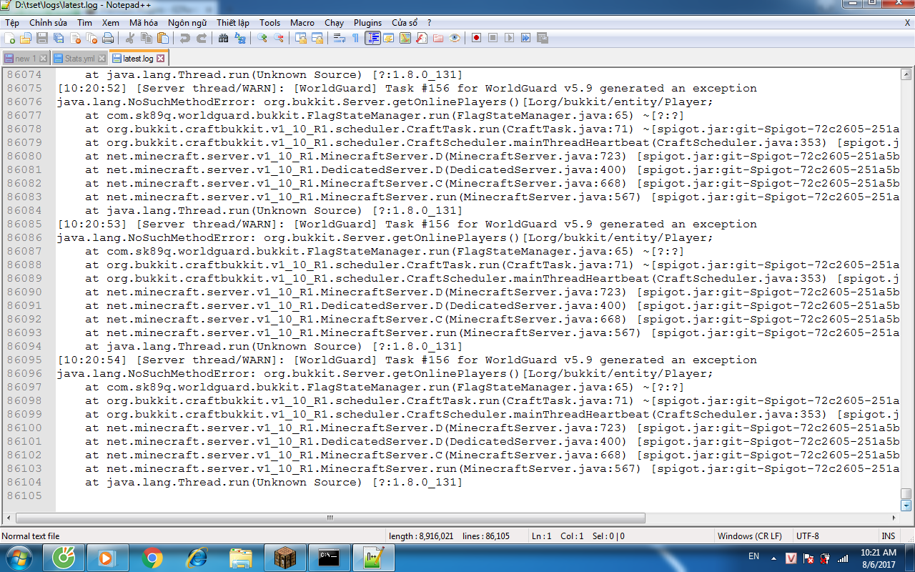This screenshot has width=915, height=572.
Task: Click the Save recorded macro icon
Action: tap(543, 38)
